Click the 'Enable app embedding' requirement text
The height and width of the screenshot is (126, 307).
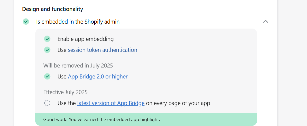tap(86, 39)
